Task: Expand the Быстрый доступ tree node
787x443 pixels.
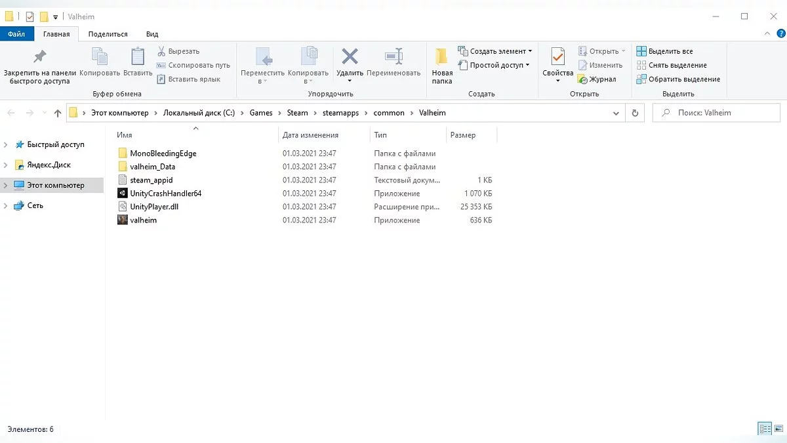Action: (6, 144)
